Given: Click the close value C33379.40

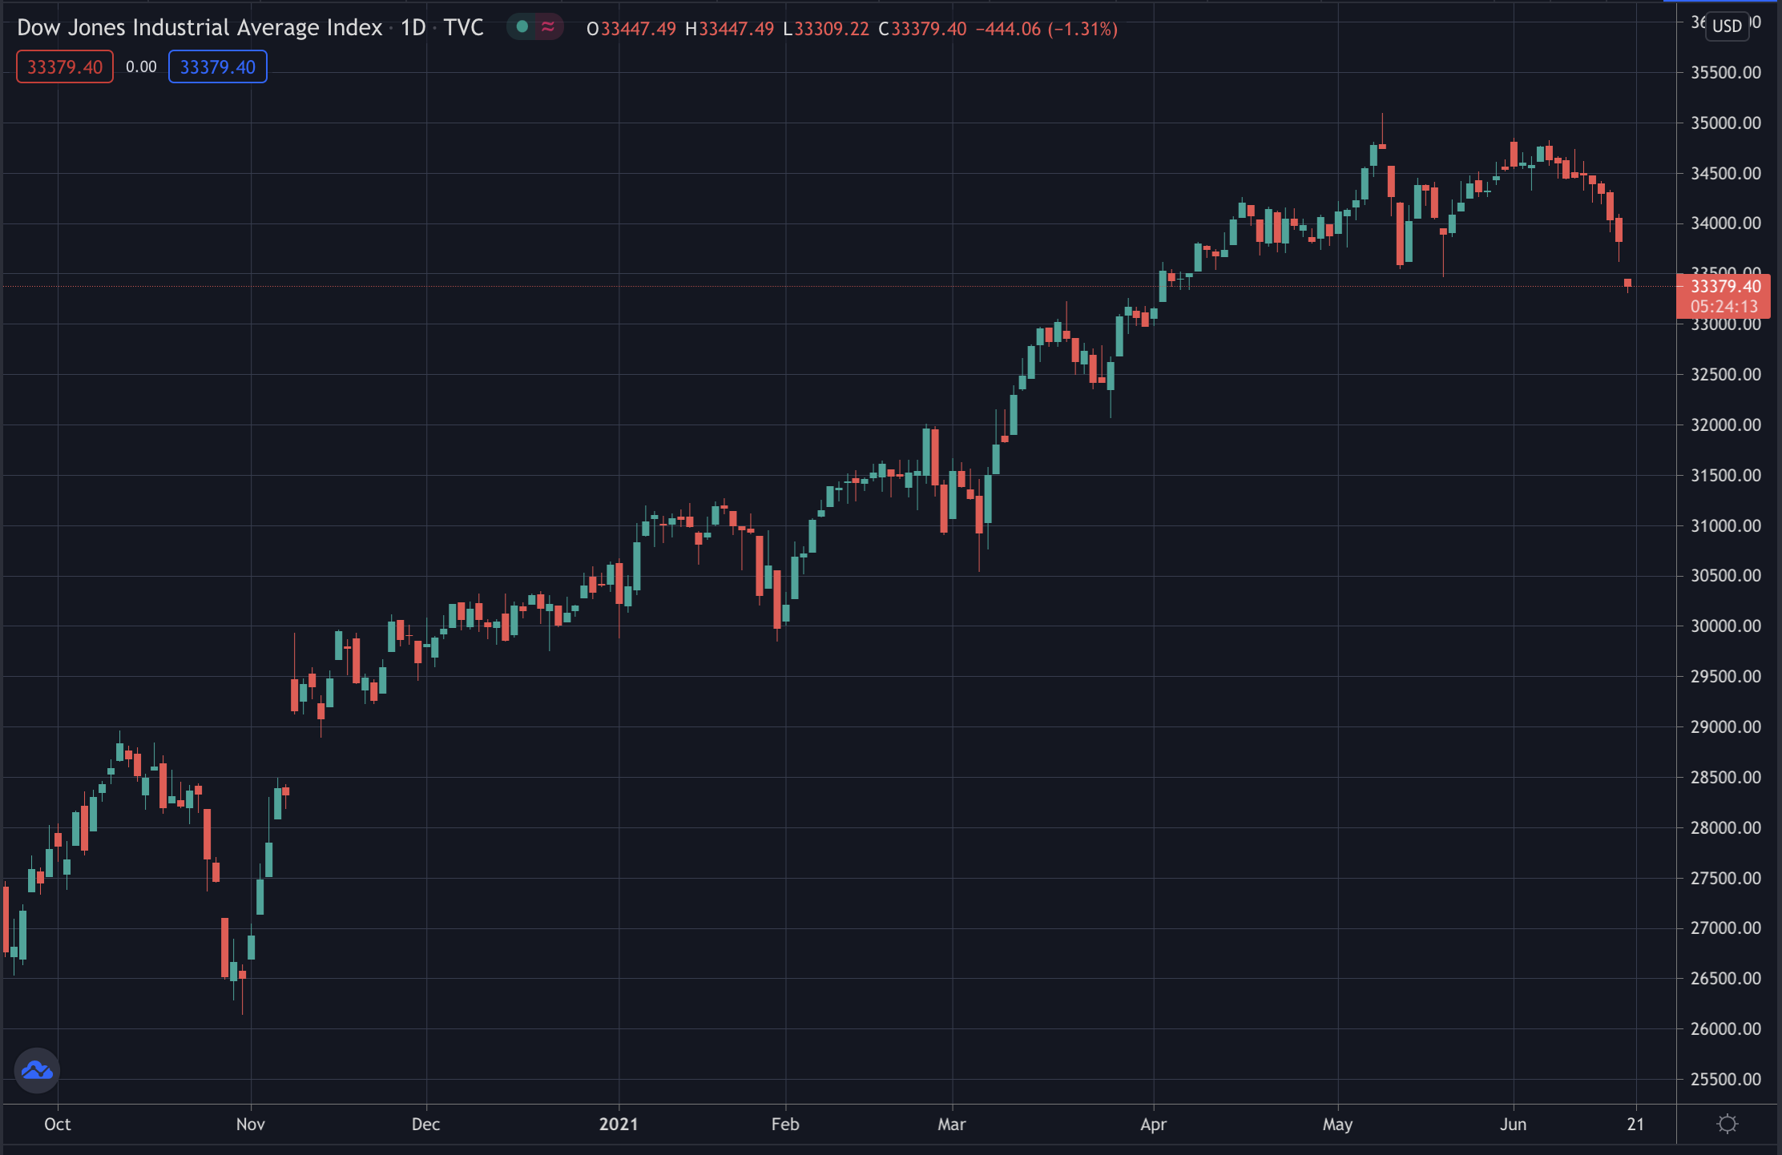Looking at the screenshot, I should (922, 29).
